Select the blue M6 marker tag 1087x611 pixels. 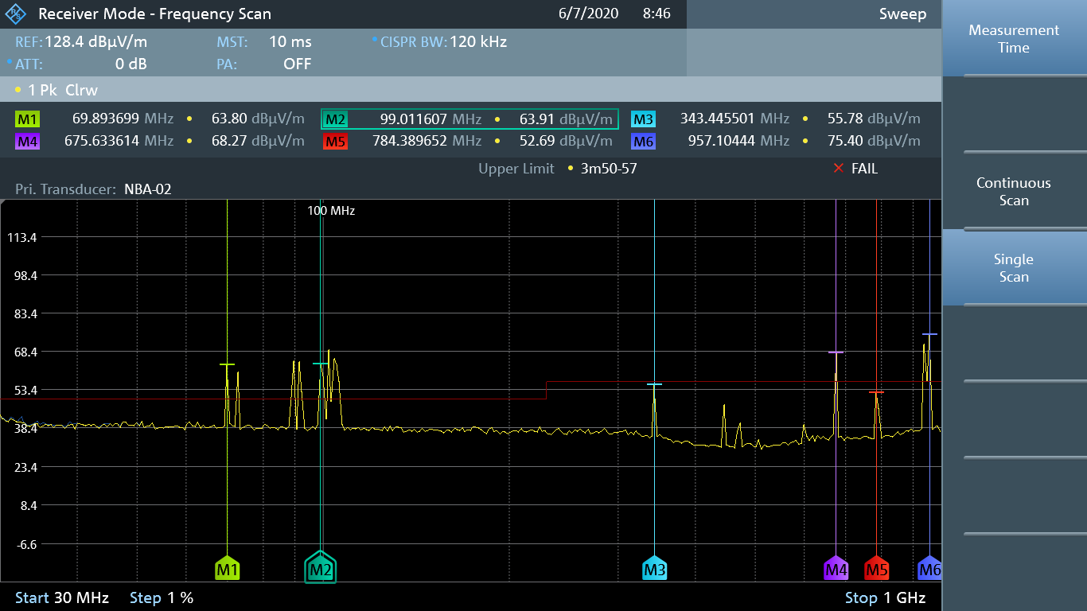coord(929,569)
